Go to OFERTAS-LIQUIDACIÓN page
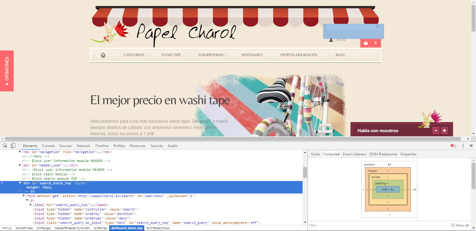476x231 pixels. point(299,55)
